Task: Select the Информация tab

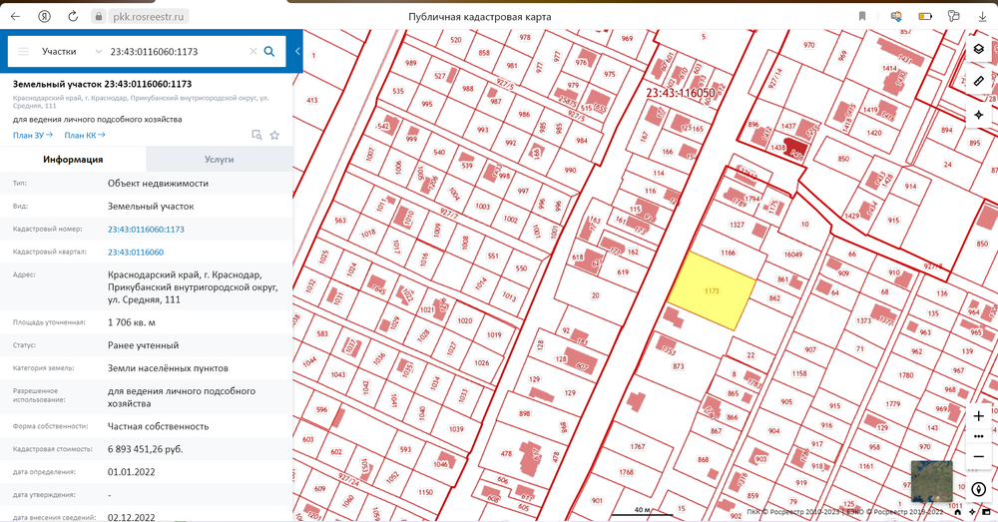Action: tap(73, 160)
